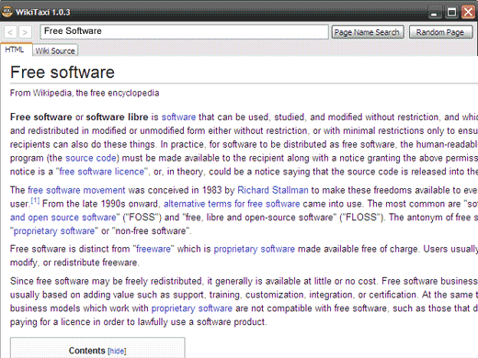Click the [1] footnote reference

coord(35,201)
